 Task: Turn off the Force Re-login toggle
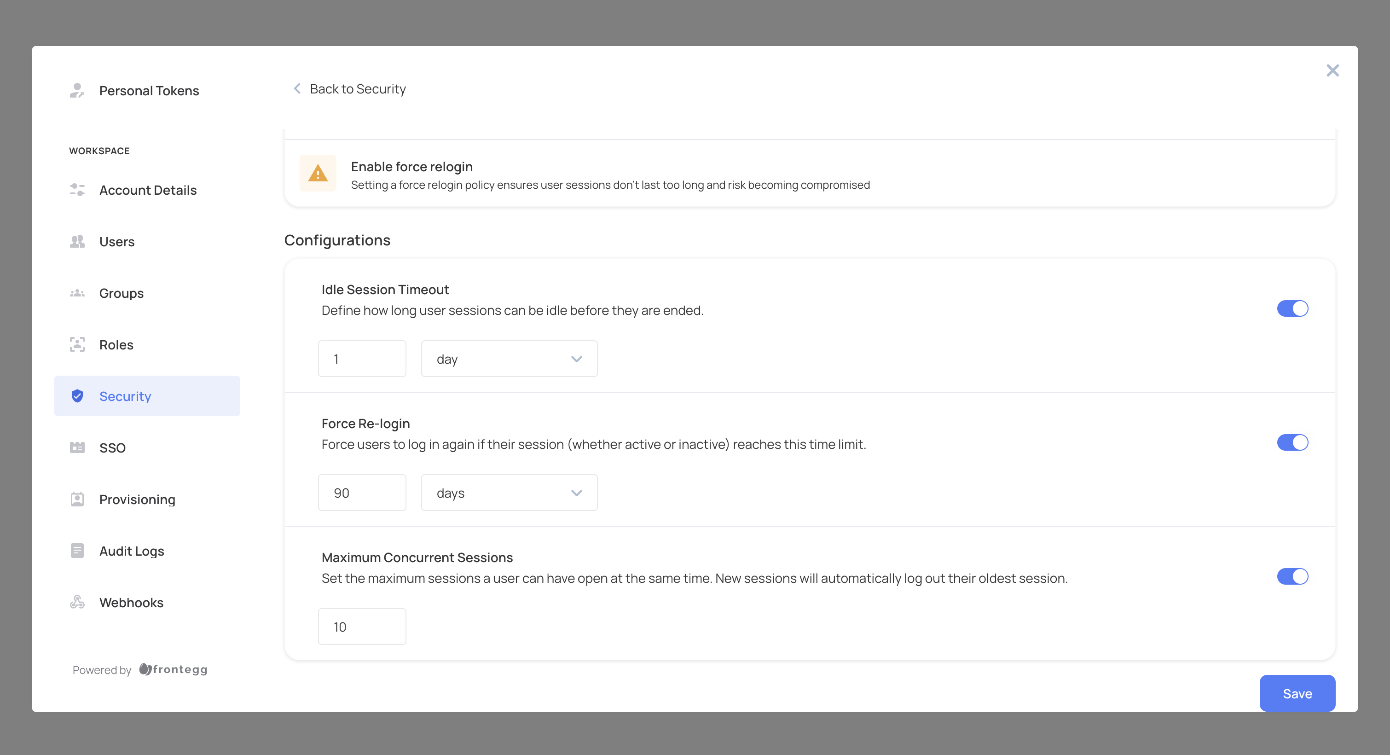1292,442
